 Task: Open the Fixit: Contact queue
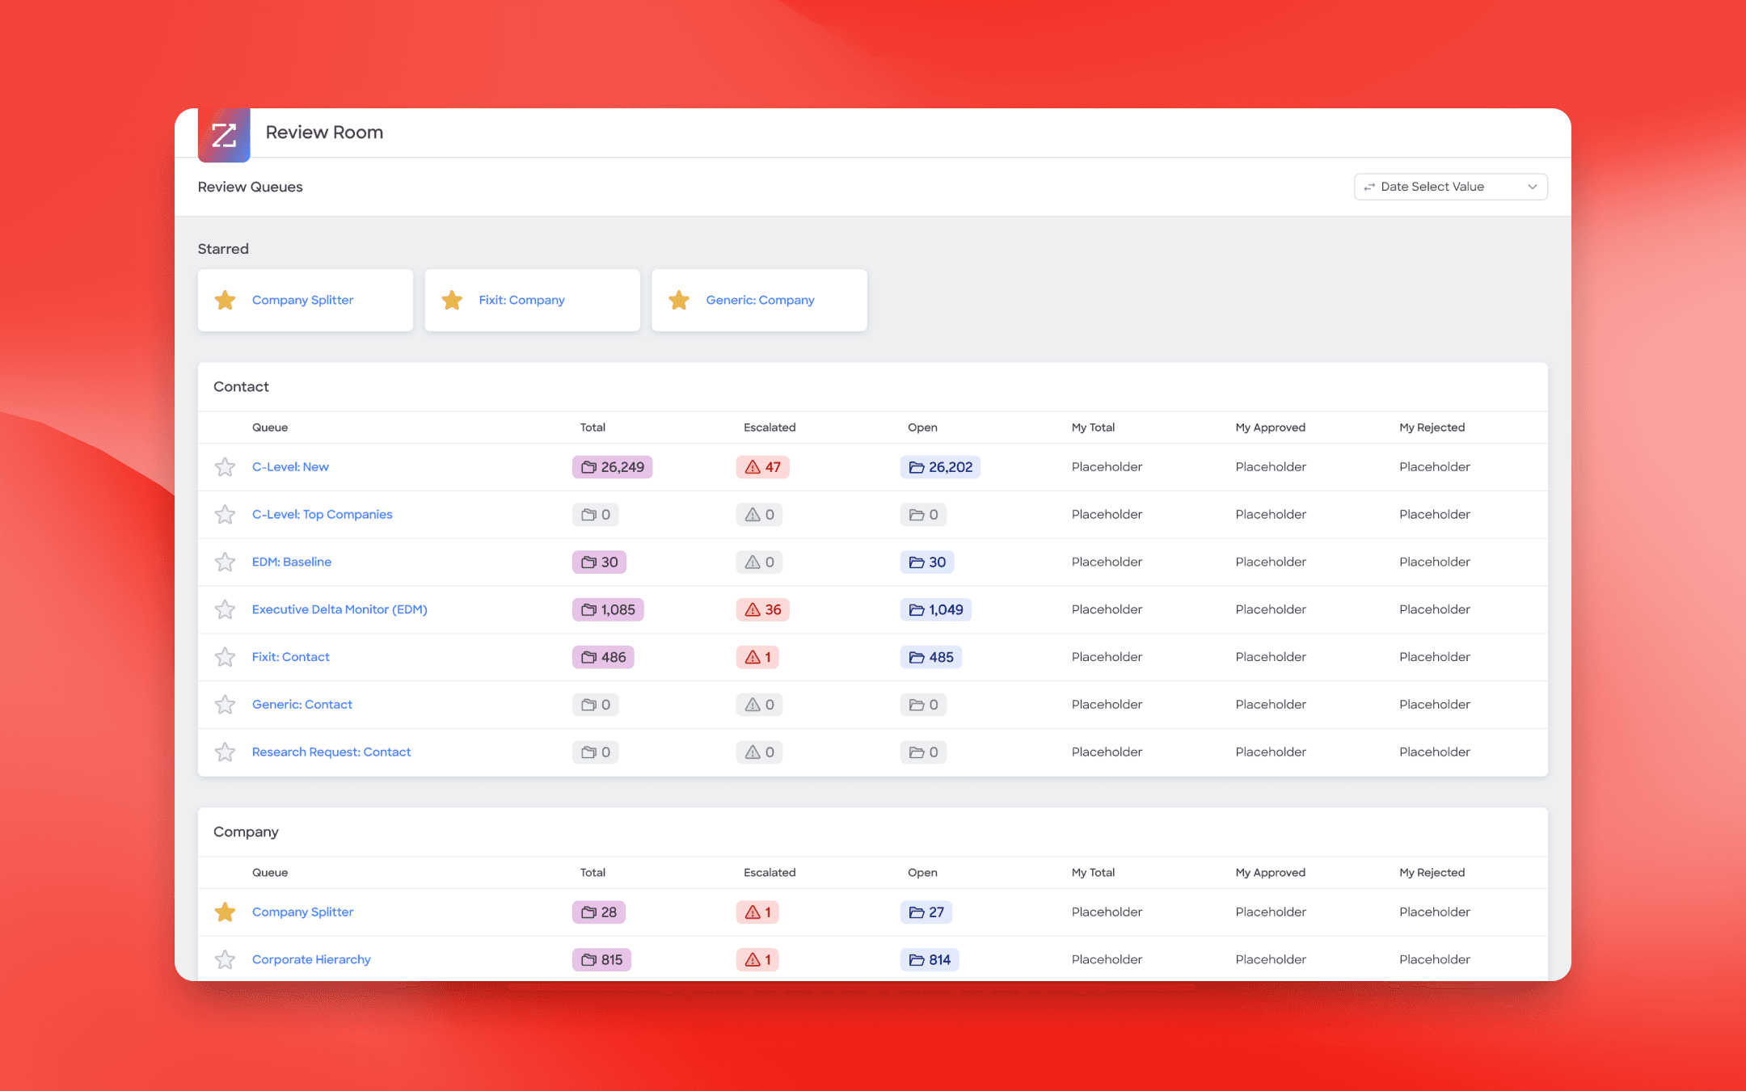point(290,657)
